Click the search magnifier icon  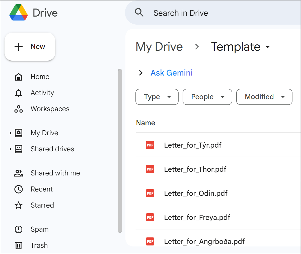coord(139,12)
